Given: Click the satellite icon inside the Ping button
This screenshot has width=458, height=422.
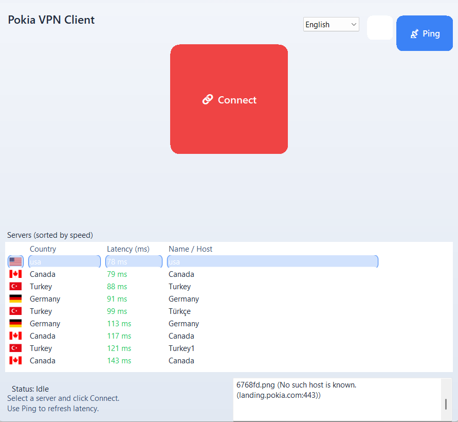Looking at the screenshot, I should click(414, 33).
